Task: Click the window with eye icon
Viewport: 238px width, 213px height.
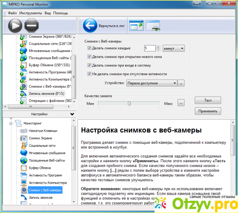Action: [x=153, y=26]
